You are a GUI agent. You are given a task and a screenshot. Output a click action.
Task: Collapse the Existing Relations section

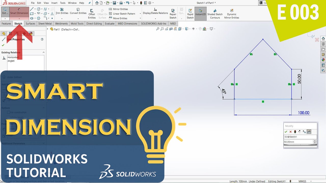pyautogui.click(x=44, y=52)
